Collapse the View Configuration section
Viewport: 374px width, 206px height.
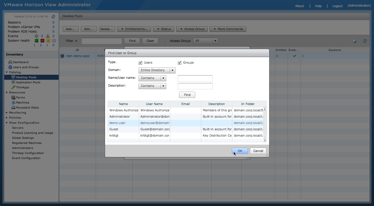[x=6, y=123]
